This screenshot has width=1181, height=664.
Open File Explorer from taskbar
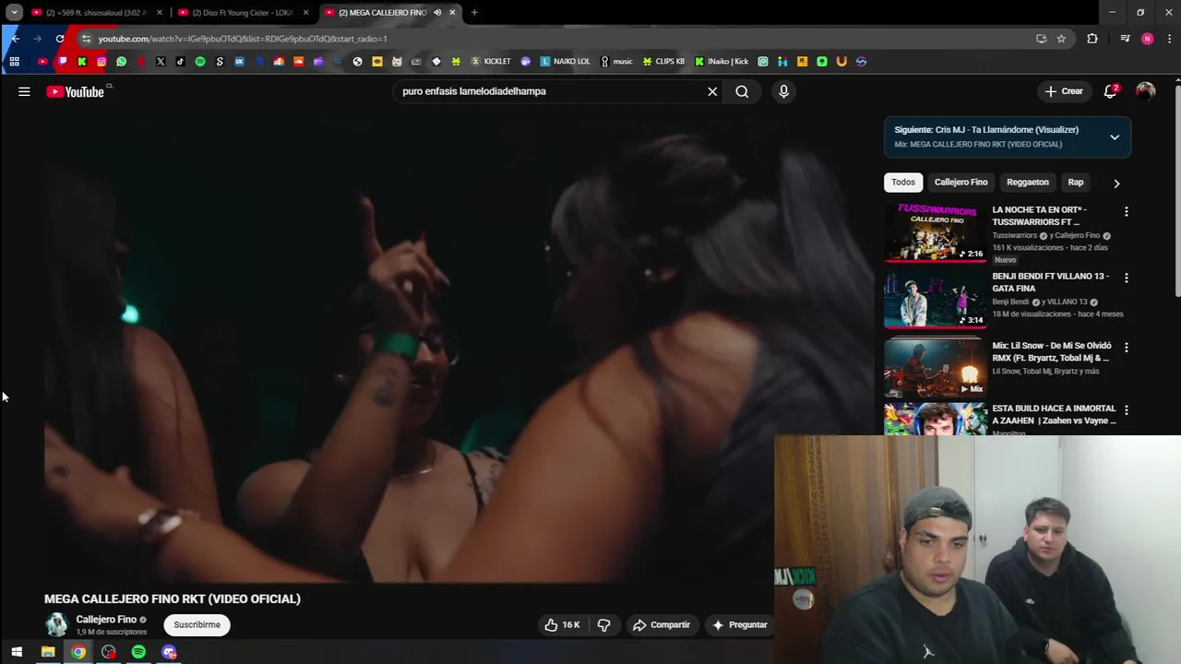click(x=48, y=652)
